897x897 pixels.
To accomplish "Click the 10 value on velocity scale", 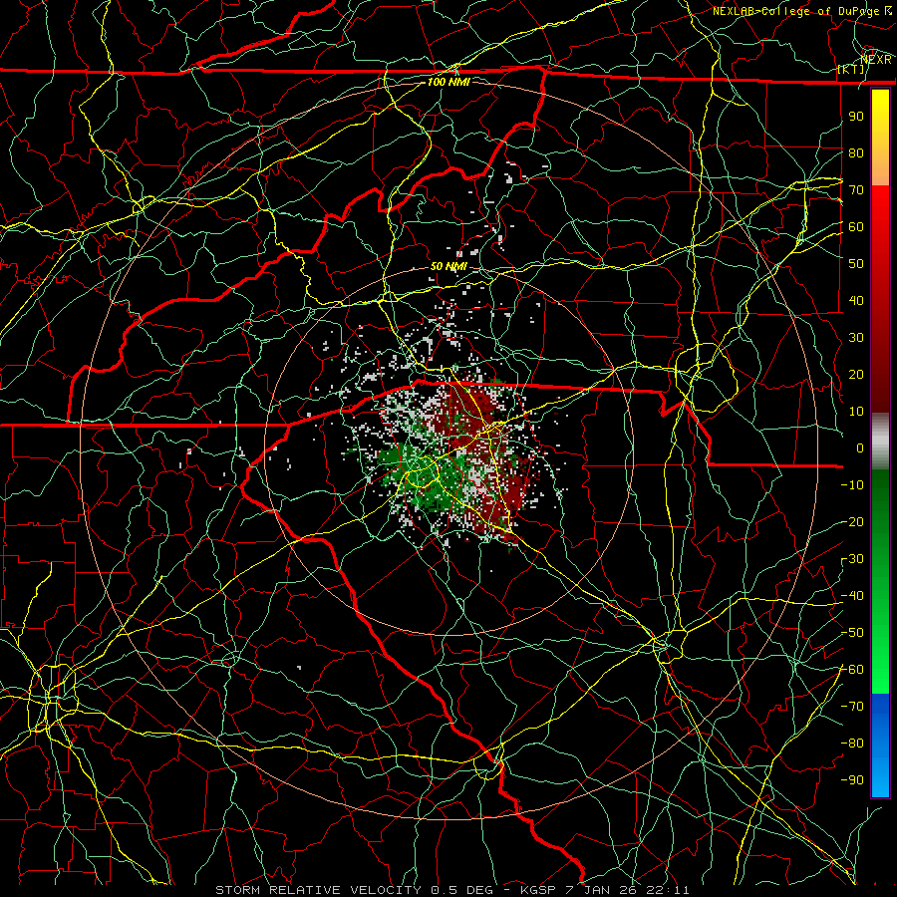I will point(856,412).
